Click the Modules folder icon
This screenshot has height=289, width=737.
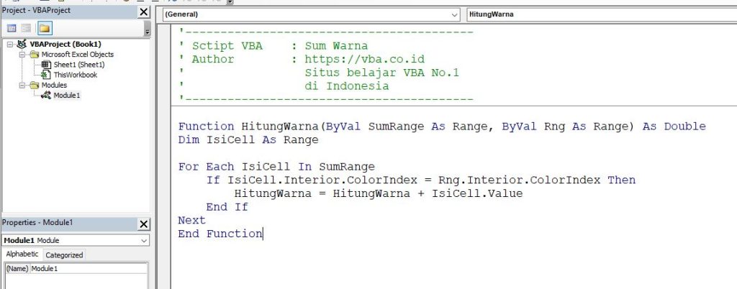34,85
